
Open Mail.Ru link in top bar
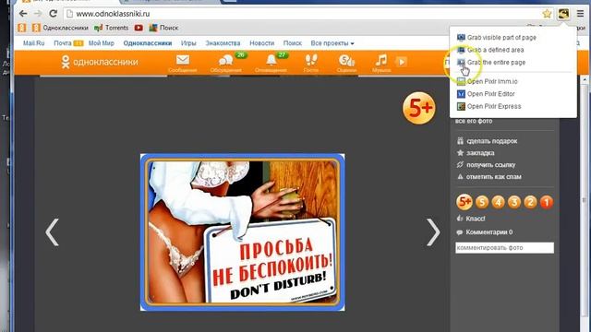click(34, 43)
